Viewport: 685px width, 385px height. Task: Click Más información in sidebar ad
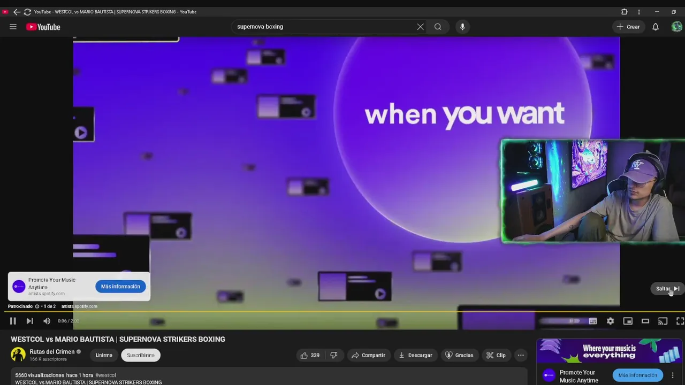coord(638,375)
